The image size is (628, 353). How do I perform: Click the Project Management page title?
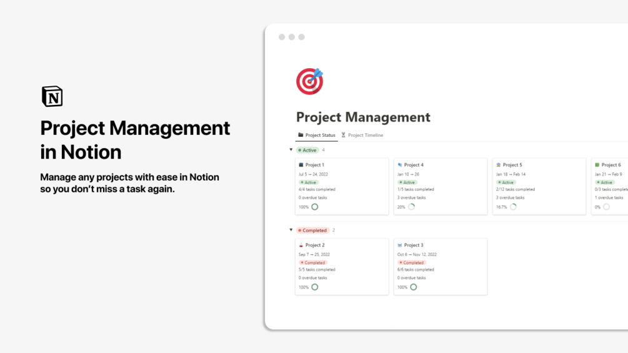[x=363, y=117]
